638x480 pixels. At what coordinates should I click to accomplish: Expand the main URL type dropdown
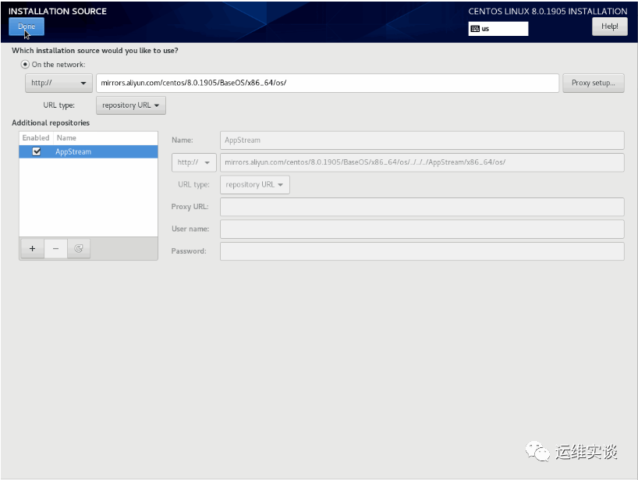coord(130,105)
